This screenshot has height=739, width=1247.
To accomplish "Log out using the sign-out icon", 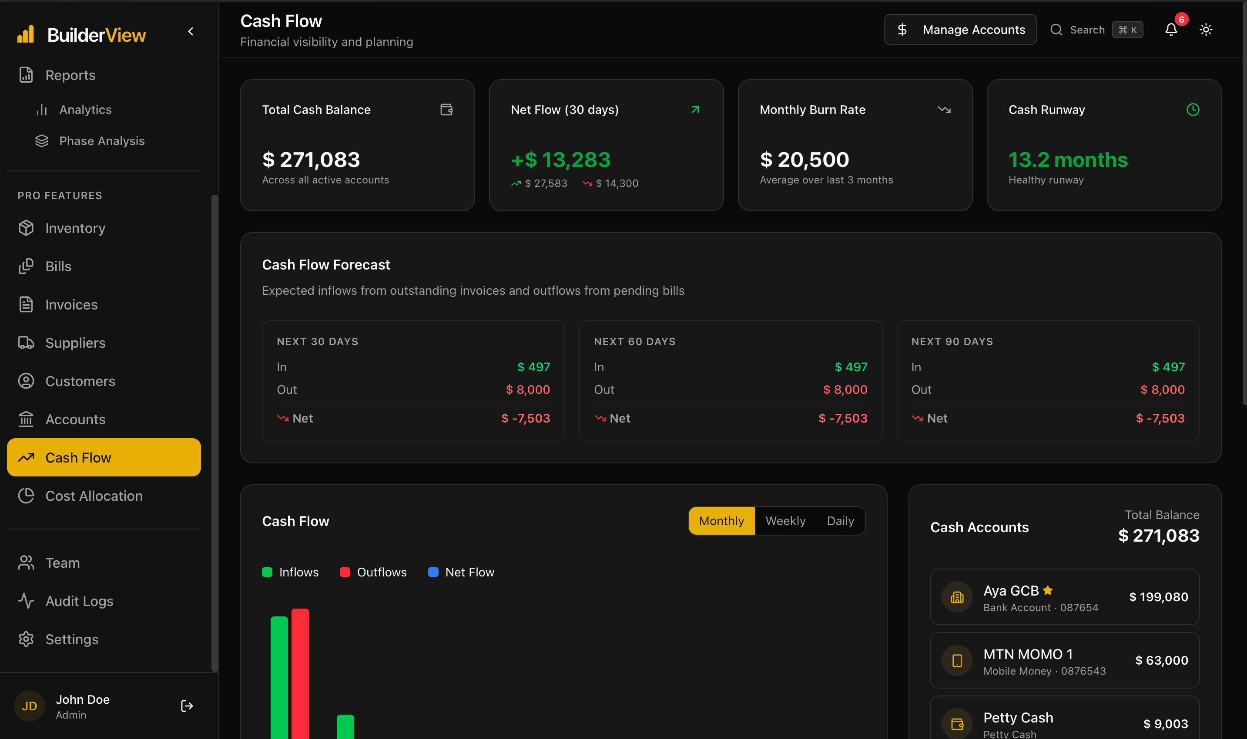I will click(187, 706).
